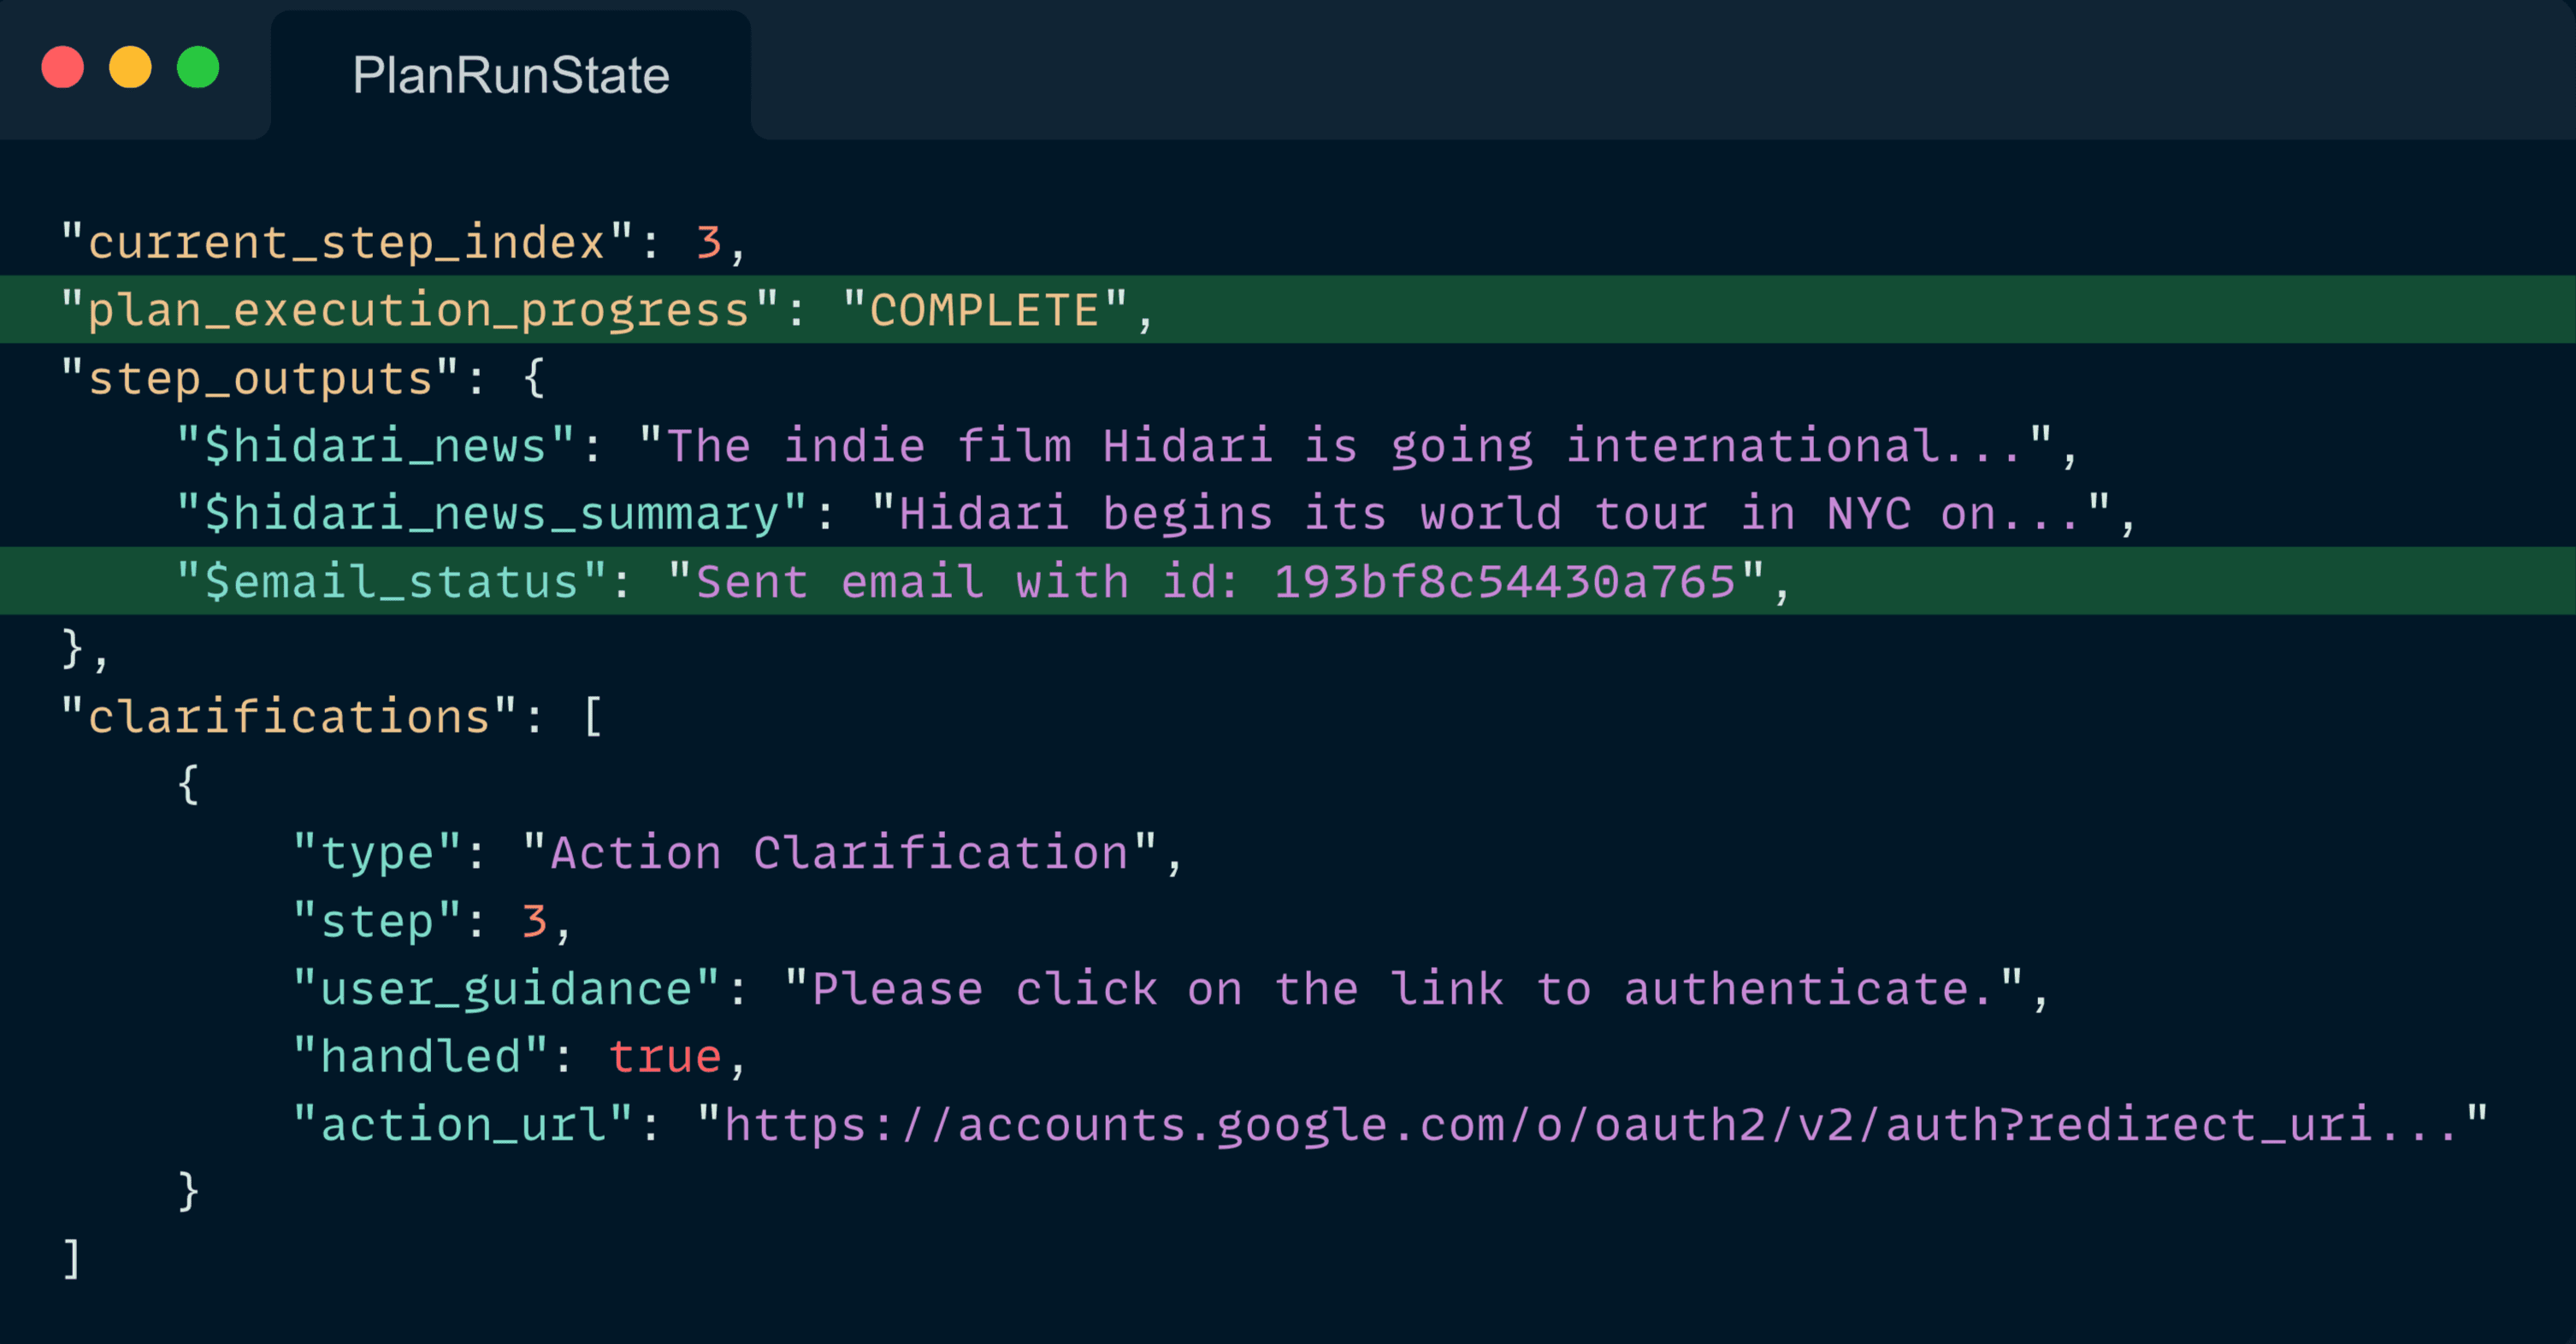Click the $email_status key
This screenshot has height=1344, width=2576.
pos(391,582)
